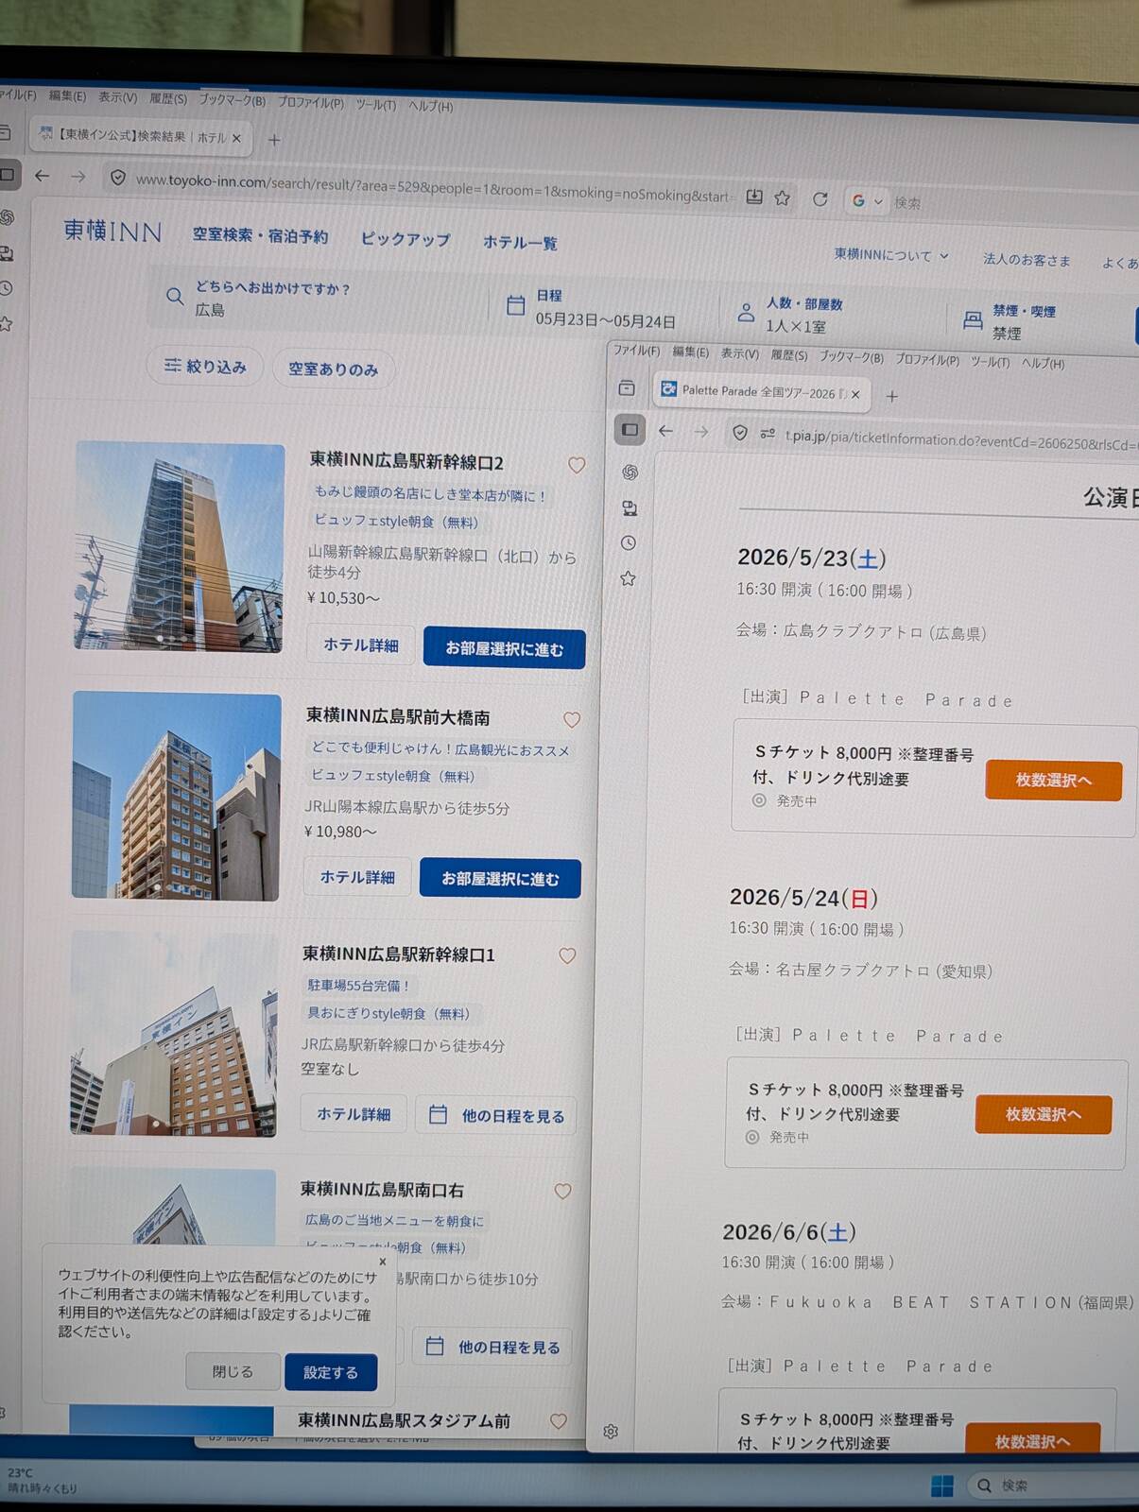Favorite 東横INN広島駅新幹線口1 with heart icon
The height and width of the screenshot is (1512, 1139).
click(567, 955)
